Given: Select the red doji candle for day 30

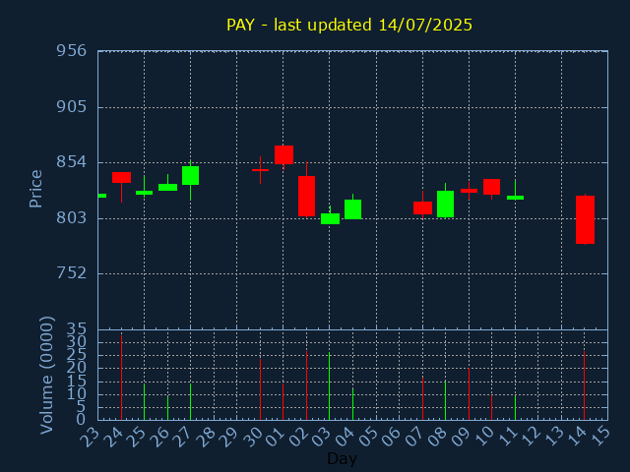Looking at the screenshot, I should coord(260,170).
